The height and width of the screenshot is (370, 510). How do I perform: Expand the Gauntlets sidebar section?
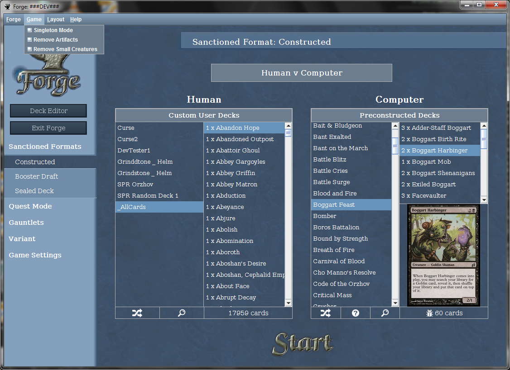click(26, 223)
